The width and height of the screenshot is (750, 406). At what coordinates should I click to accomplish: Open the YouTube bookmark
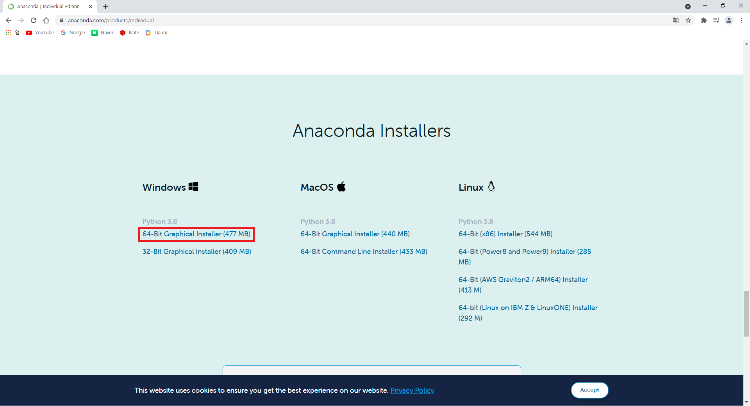coord(40,33)
